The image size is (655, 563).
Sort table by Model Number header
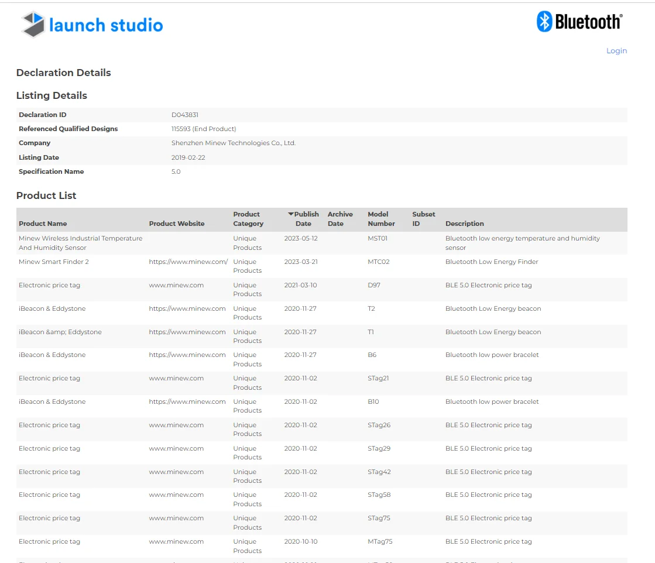click(381, 219)
